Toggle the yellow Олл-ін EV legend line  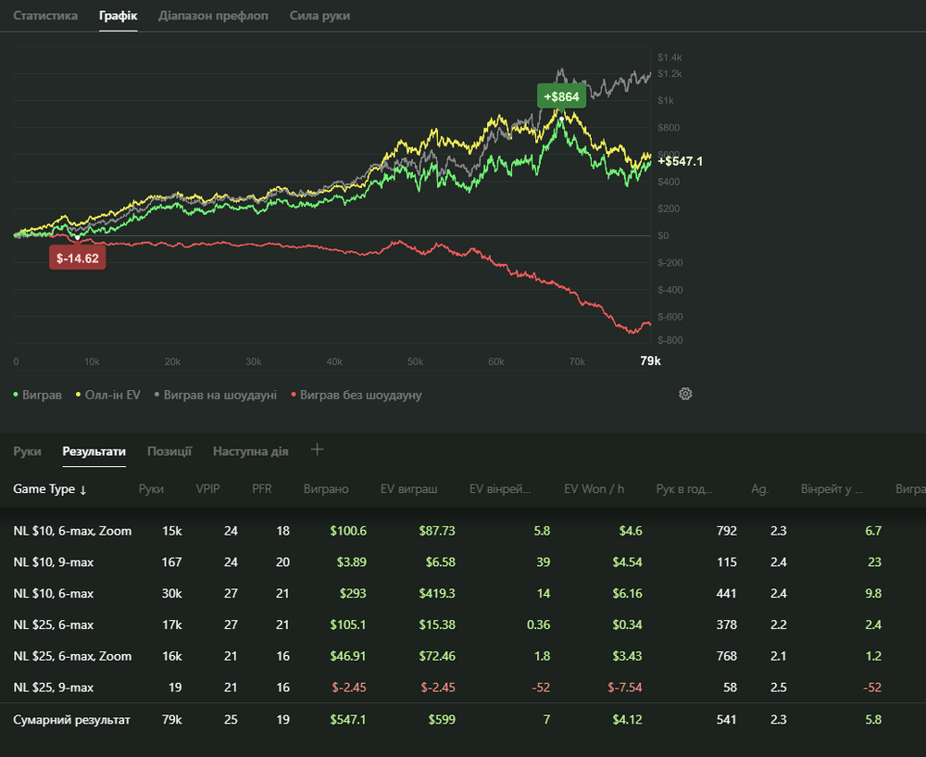(x=106, y=395)
